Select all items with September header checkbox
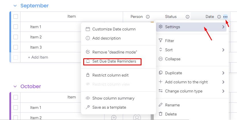Viewport: 237px width, 120px height. (16, 16)
